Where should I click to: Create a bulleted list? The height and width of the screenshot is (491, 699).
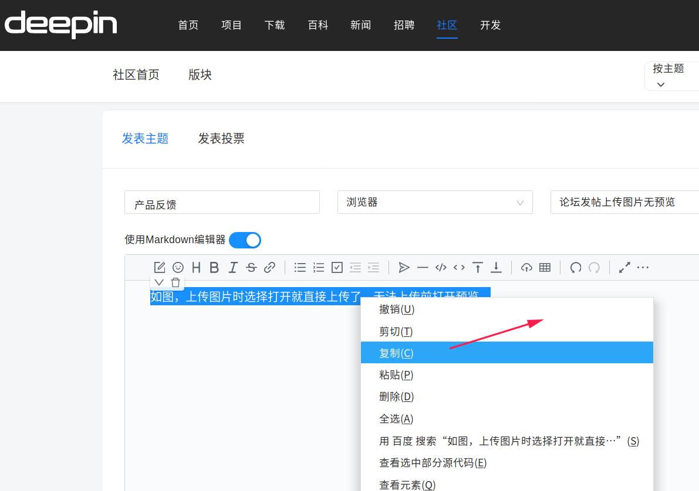pos(300,267)
